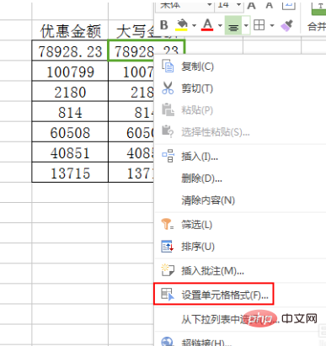
Task: Apply red font color button
Action: tap(207, 25)
